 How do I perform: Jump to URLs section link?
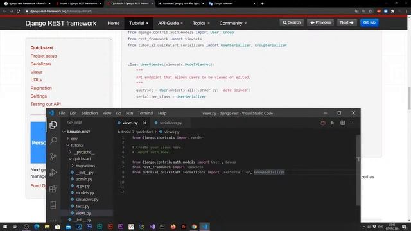(x=36, y=80)
